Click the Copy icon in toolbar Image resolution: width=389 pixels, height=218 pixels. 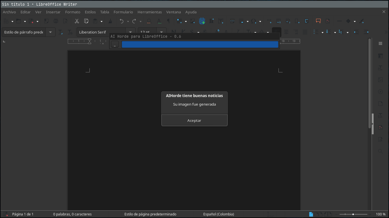[86, 21]
